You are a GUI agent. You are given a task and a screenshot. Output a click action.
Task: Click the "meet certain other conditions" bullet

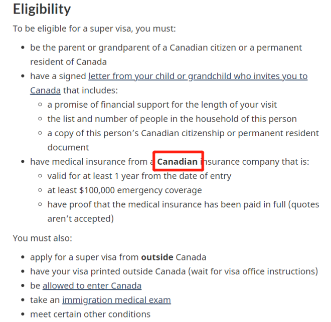click(90, 314)
